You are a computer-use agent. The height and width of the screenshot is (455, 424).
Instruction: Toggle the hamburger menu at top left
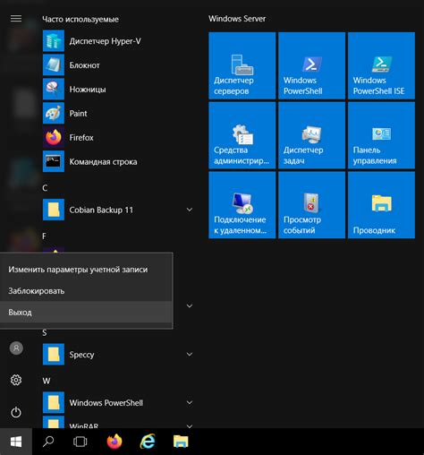pyautogui.click(x=16, y=19)
